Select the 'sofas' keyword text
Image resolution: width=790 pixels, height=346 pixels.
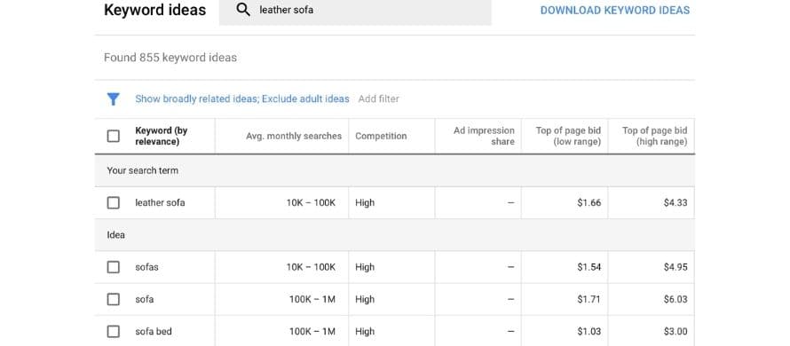(x=146, y=267)
